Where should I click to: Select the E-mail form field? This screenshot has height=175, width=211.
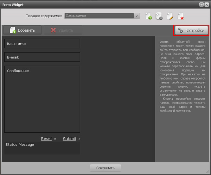(x=42, y=57)
